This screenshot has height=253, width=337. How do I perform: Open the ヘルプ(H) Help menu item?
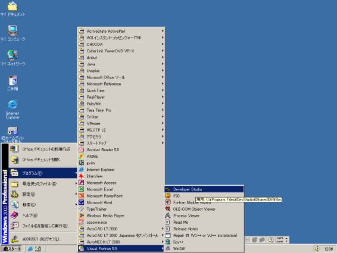coord(43,215)
